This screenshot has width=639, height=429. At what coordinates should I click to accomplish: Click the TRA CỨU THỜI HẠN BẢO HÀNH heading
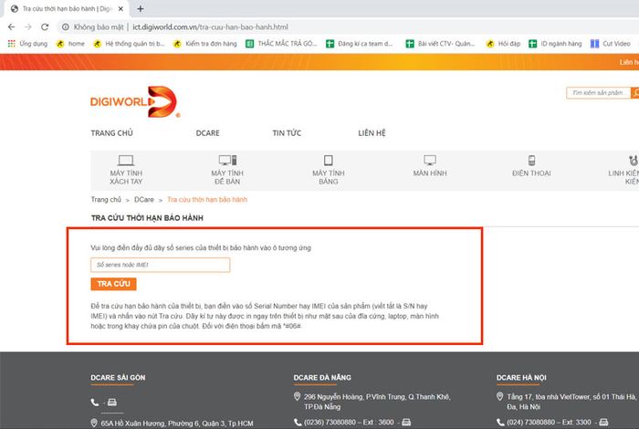point(147,218)
